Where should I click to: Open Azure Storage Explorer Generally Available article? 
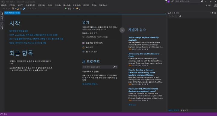[143, 39]
